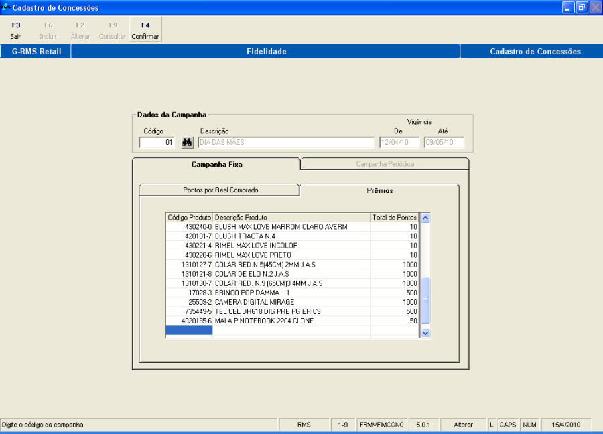The image size is (603, 434).
Task: Select the Prêmios tab
Action: pyautogui.click(x=380, y=190)
